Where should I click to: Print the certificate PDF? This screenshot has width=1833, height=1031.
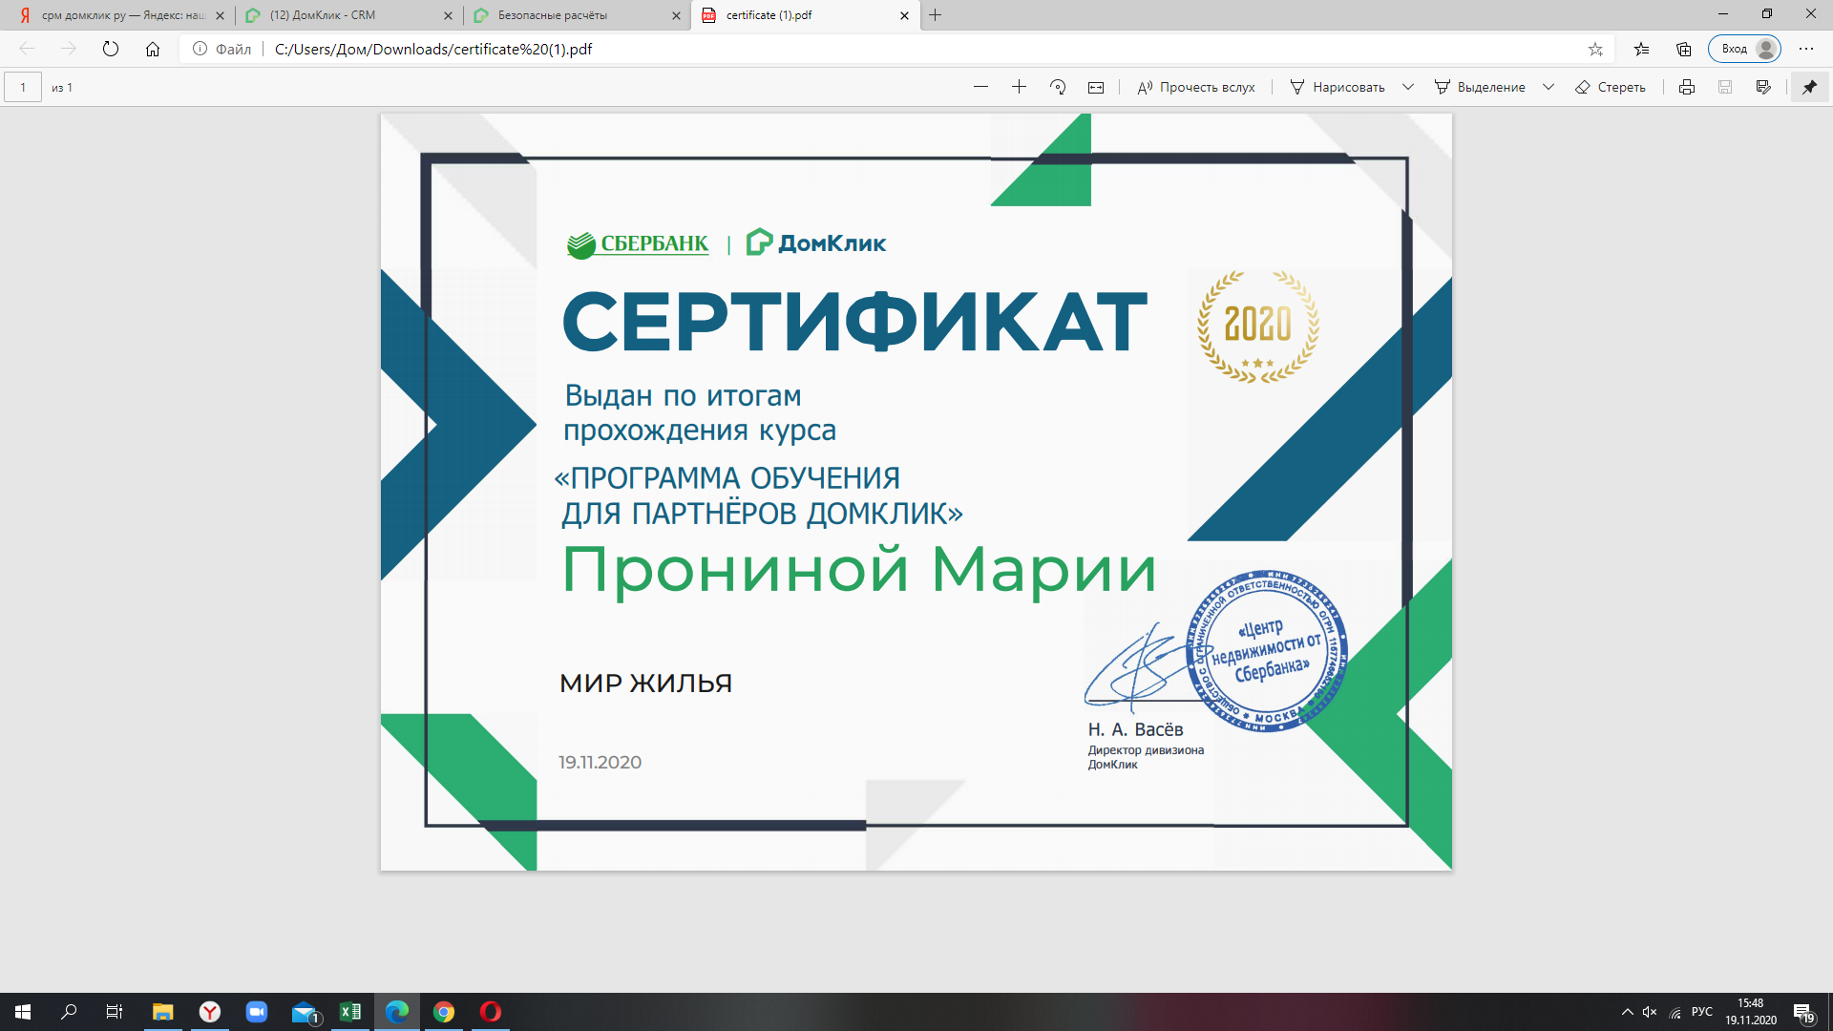click(1687, 87)
